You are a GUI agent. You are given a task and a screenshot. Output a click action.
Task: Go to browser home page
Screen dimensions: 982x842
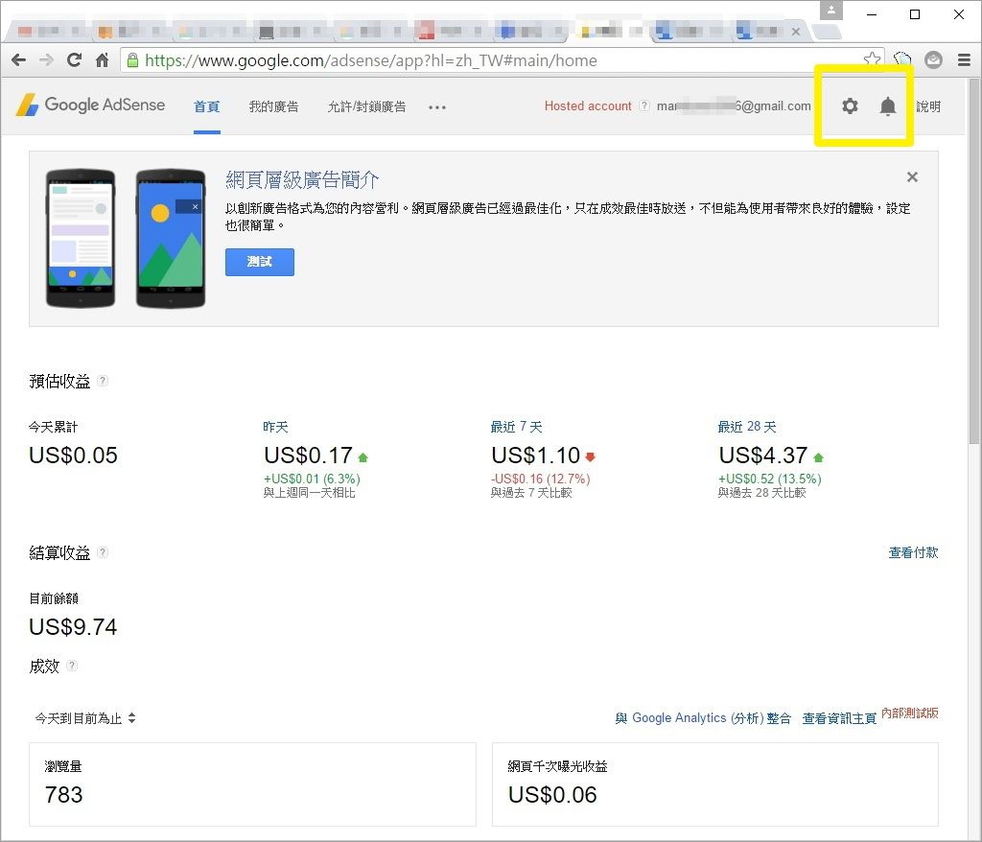click(102, 60)
